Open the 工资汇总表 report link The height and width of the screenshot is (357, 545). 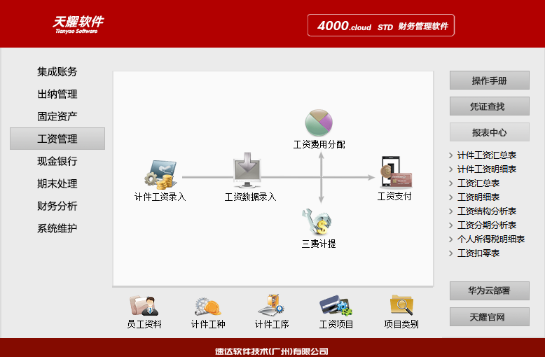478,183
